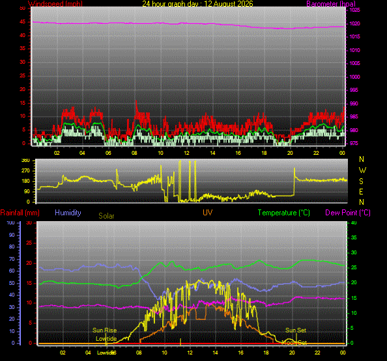Click the top compass letter 'N'
Screen dimensions: 387x361
[x=362, y=159]
